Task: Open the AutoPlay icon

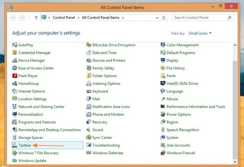Action: tap(15, 45)
